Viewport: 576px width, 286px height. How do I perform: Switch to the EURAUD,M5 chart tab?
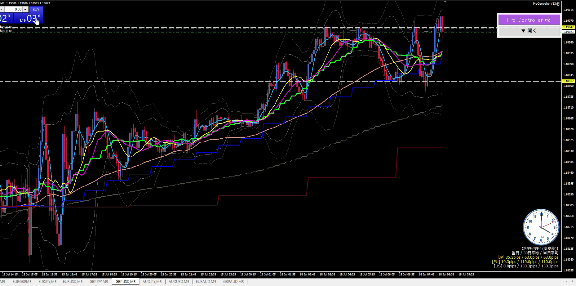coord(206,282)
